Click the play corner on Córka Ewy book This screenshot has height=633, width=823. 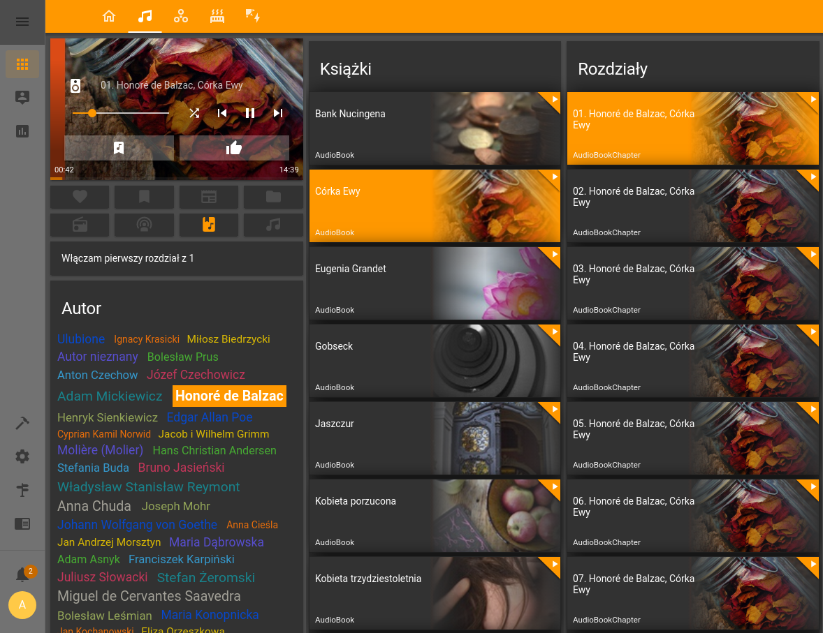click(553, 177)
